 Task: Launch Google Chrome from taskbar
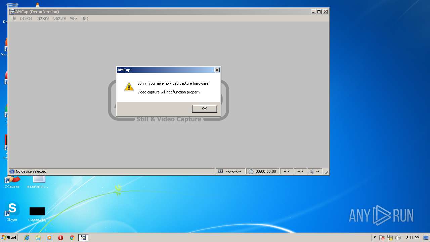(x=72, y=238)
